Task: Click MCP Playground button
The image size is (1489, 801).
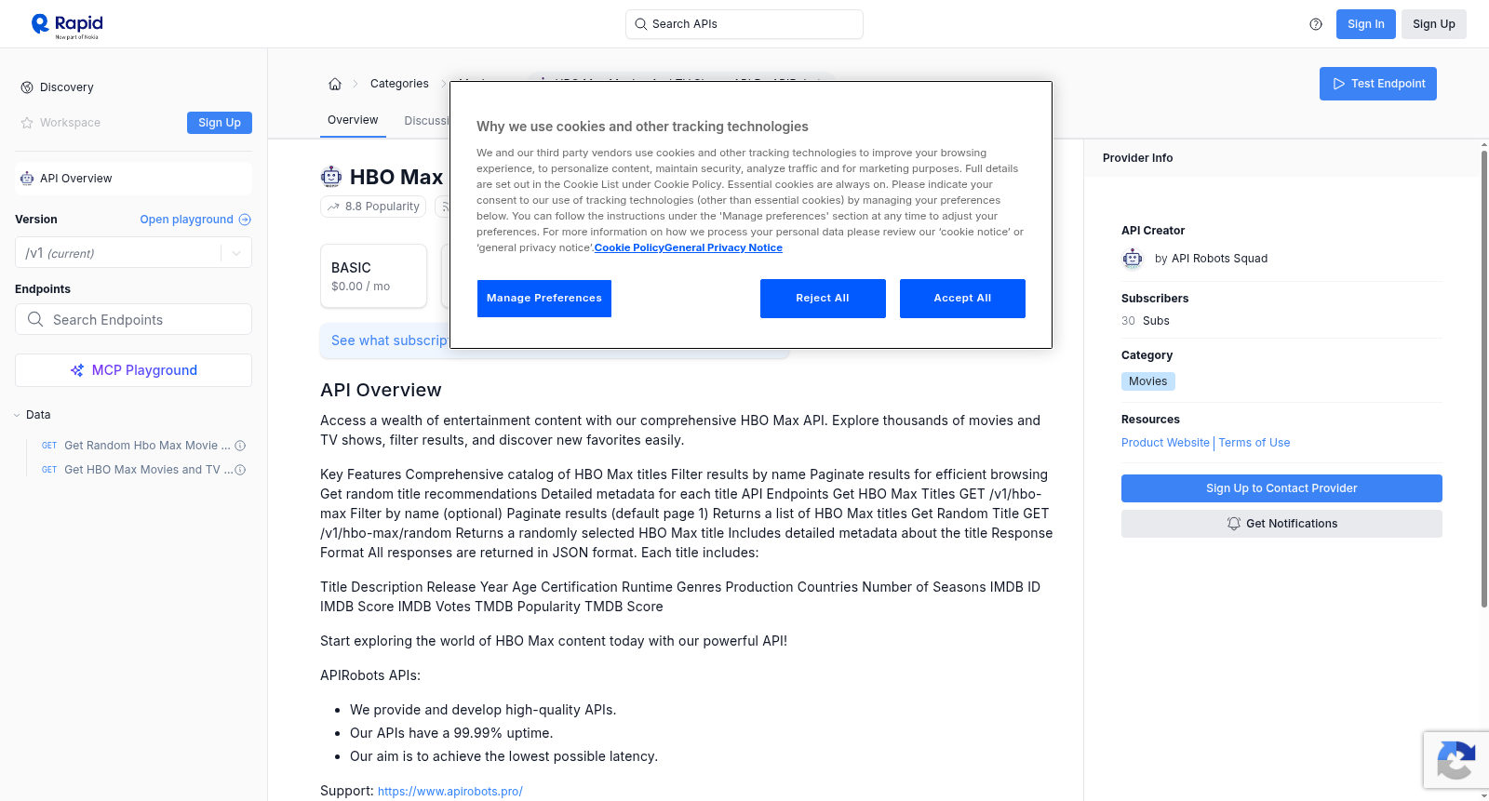Action: (x=133, y=370)
